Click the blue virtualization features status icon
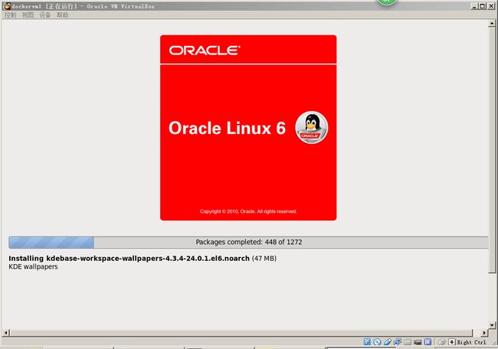Image resolution: width=498 pixels, height=349 pixels. [x=428, y=341]
